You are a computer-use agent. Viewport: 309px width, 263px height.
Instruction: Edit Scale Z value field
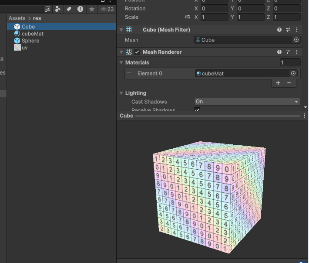287,17
